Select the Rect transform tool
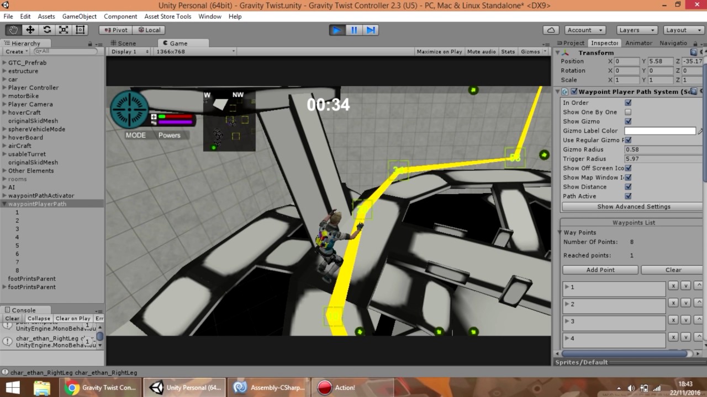Image resolution: width=707 pixels, height=397 pixels. (x=80, y=30)
